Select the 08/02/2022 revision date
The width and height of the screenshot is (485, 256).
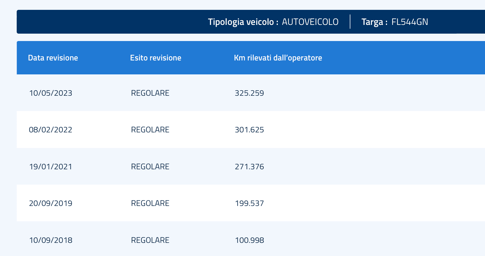tap(51, 130)
